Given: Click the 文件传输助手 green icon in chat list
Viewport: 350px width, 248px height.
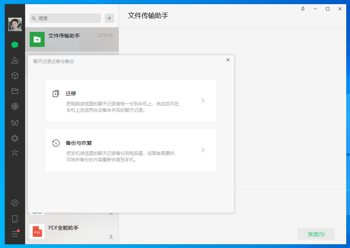Looking at the screenshot, I should coord(37,39).
